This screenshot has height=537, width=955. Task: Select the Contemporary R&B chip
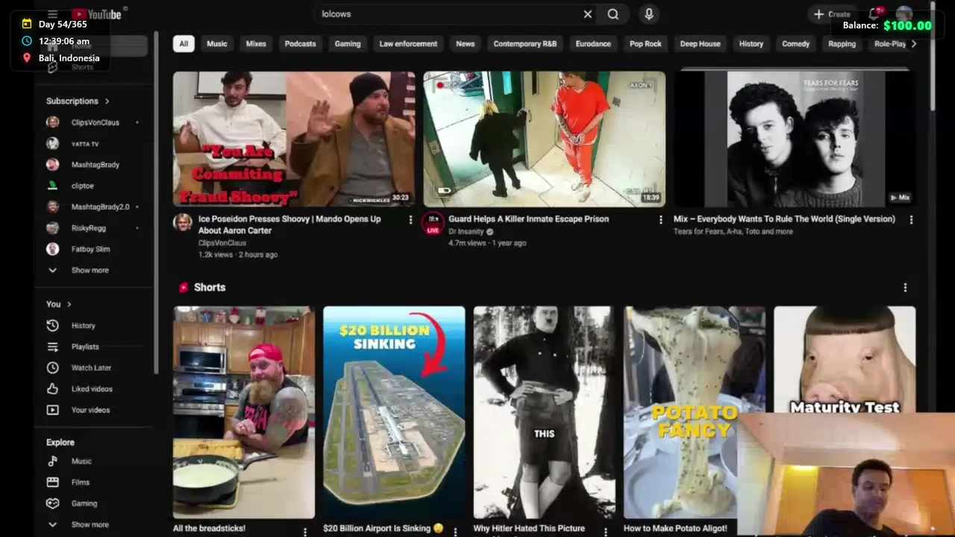pyautogui.click(x=525, y=44)
